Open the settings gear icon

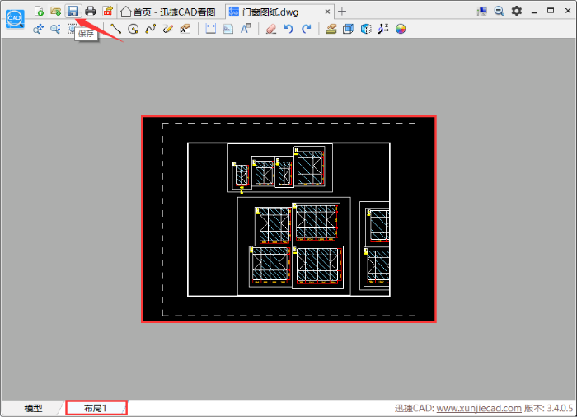517,11
